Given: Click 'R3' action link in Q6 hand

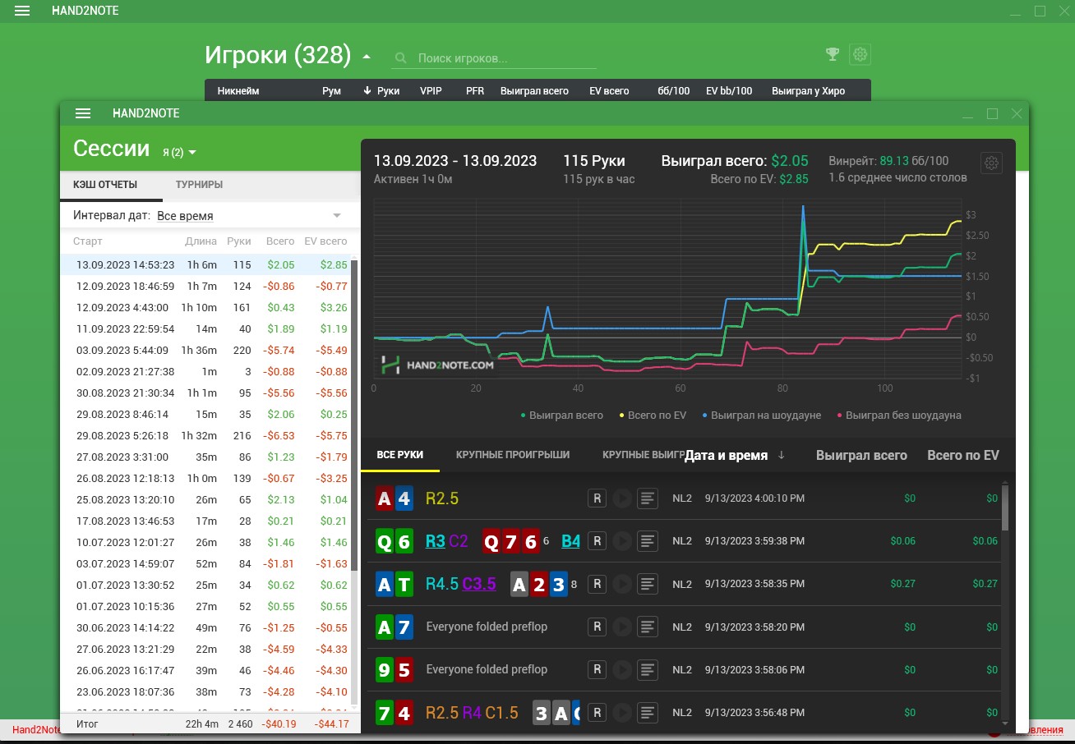Looking at the screenshot, I should [435, 541].
